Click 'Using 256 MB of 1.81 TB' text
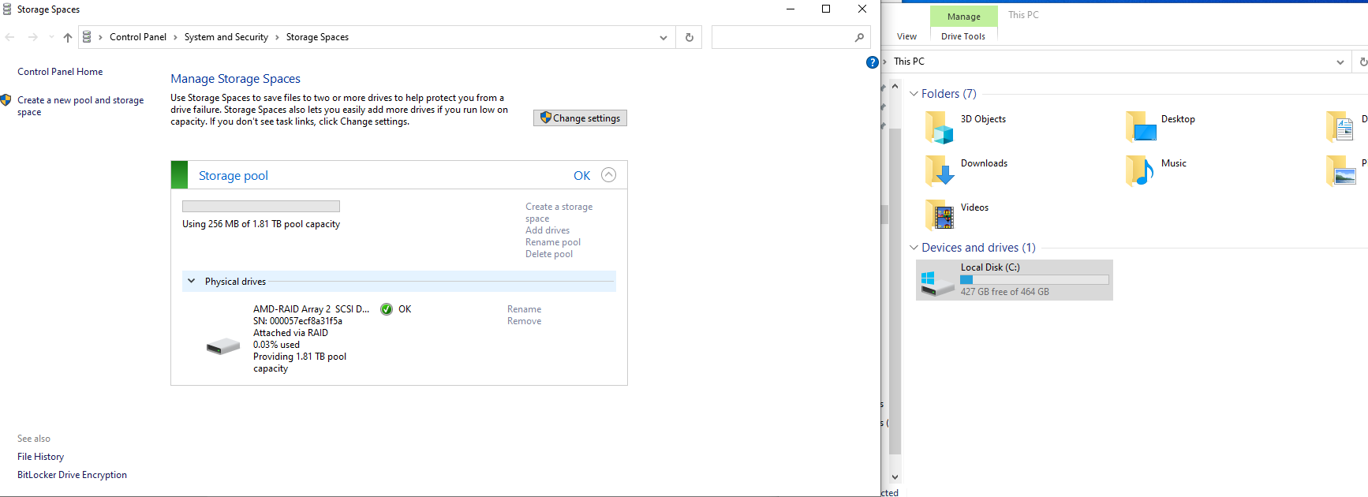Image resolution: width=1368 pixels, height=497 pixels. click(x=261, y=224)
